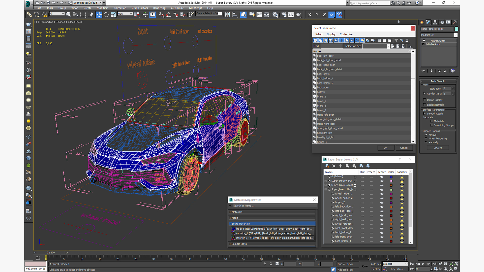The width and height of the screenshot is (484, 272).
Task: Activate the Select and Rotate tool
Action: [x=106, y=15]
